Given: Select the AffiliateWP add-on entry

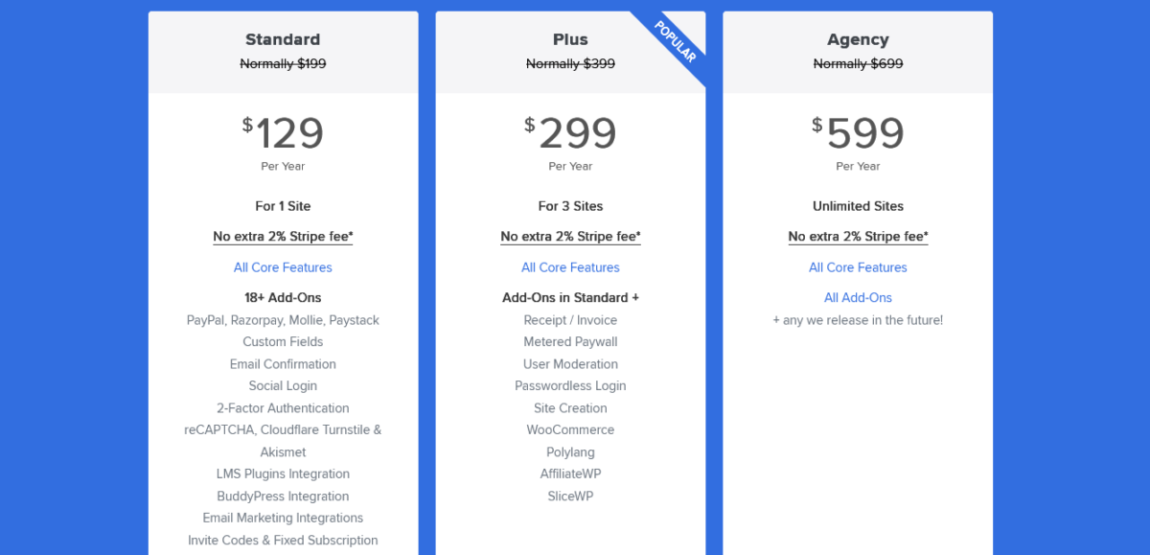Looking at the screenshot, I should point(570,474).
